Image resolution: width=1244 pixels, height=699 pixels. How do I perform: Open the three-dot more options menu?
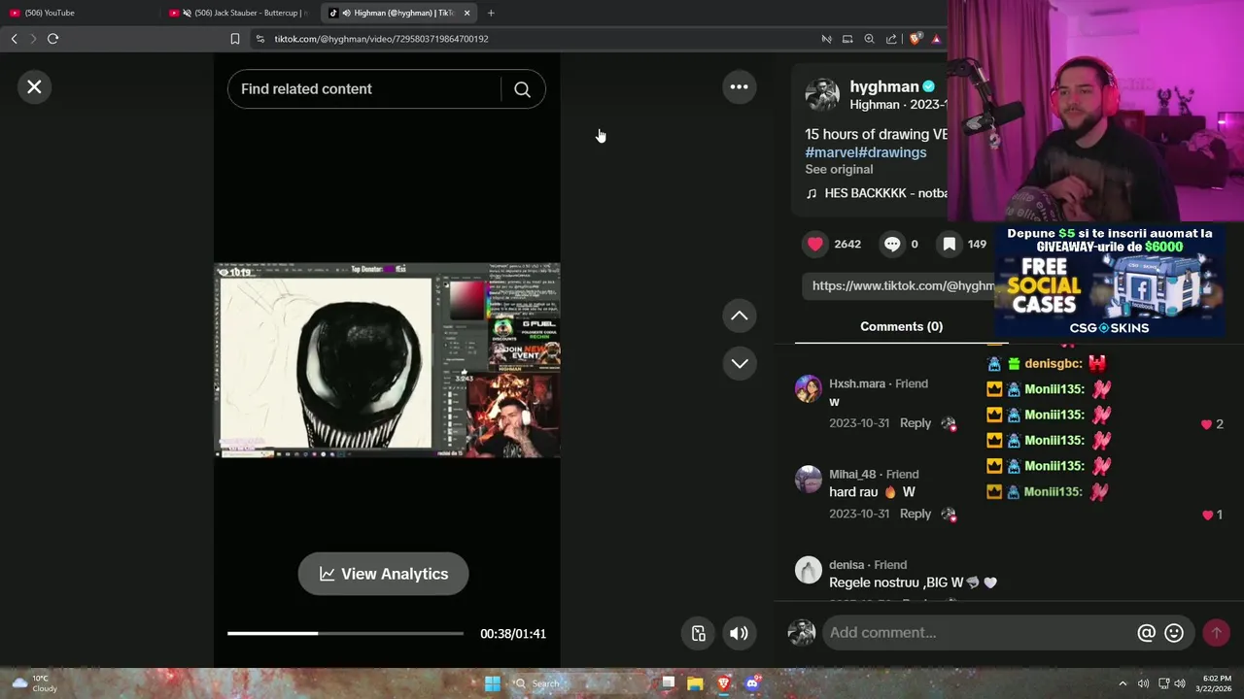[739, 87]
